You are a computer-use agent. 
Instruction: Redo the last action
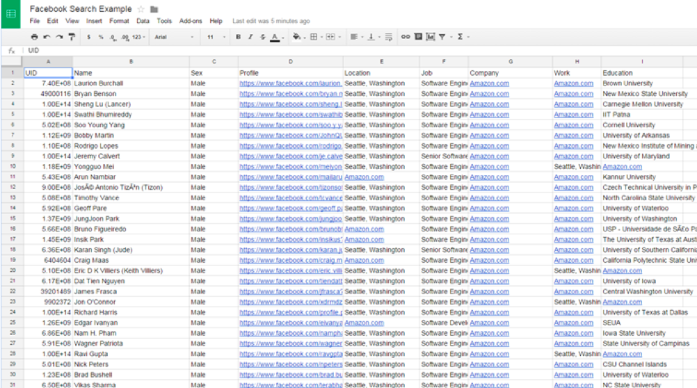coord(59,37)
